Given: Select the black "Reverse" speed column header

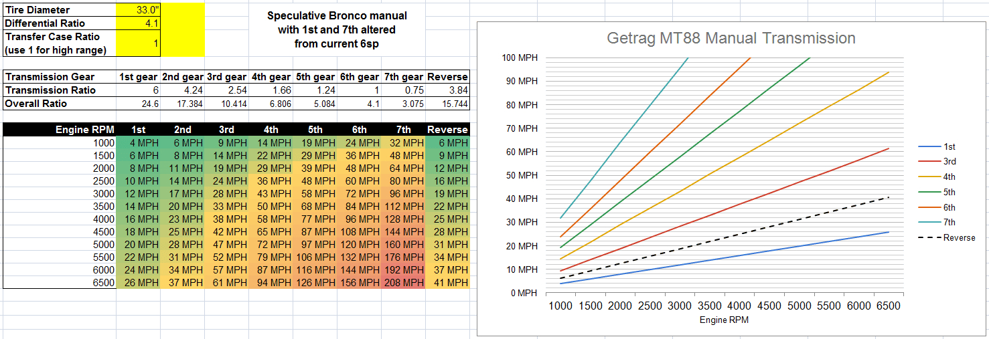Looking at the screenshot, I should pyautogui.click(x=447, y=130).
